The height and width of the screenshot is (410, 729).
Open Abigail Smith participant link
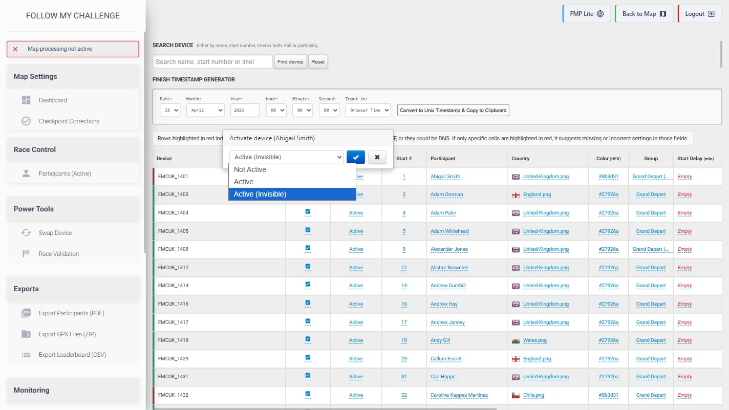click(445, 177)
